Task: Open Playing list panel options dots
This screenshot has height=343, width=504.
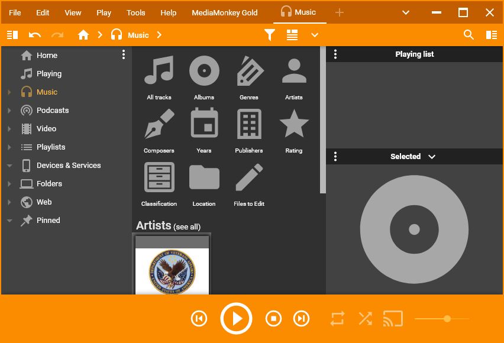Action: pos(335,54)
